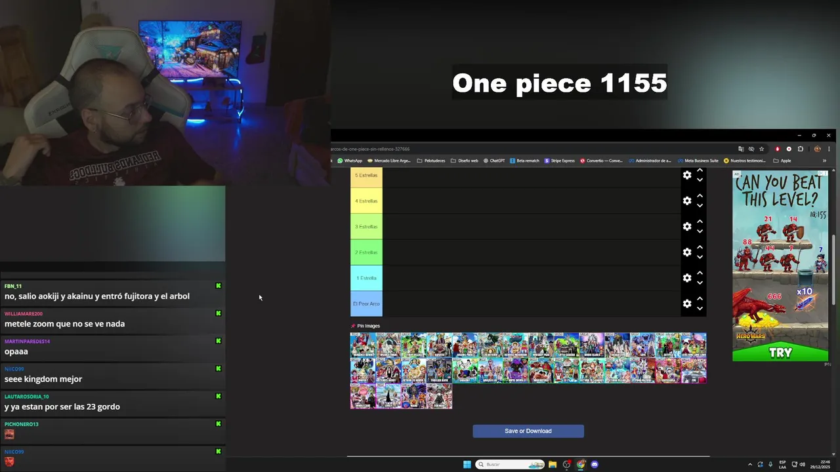840x472 pixels.
Task: Select the Egghead arc thumbnail
Action: [439, 396]
